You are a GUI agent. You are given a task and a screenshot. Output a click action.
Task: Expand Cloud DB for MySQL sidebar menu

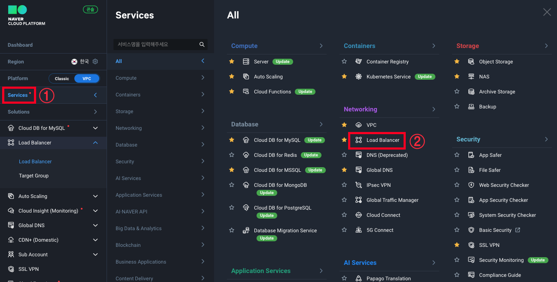95,128
